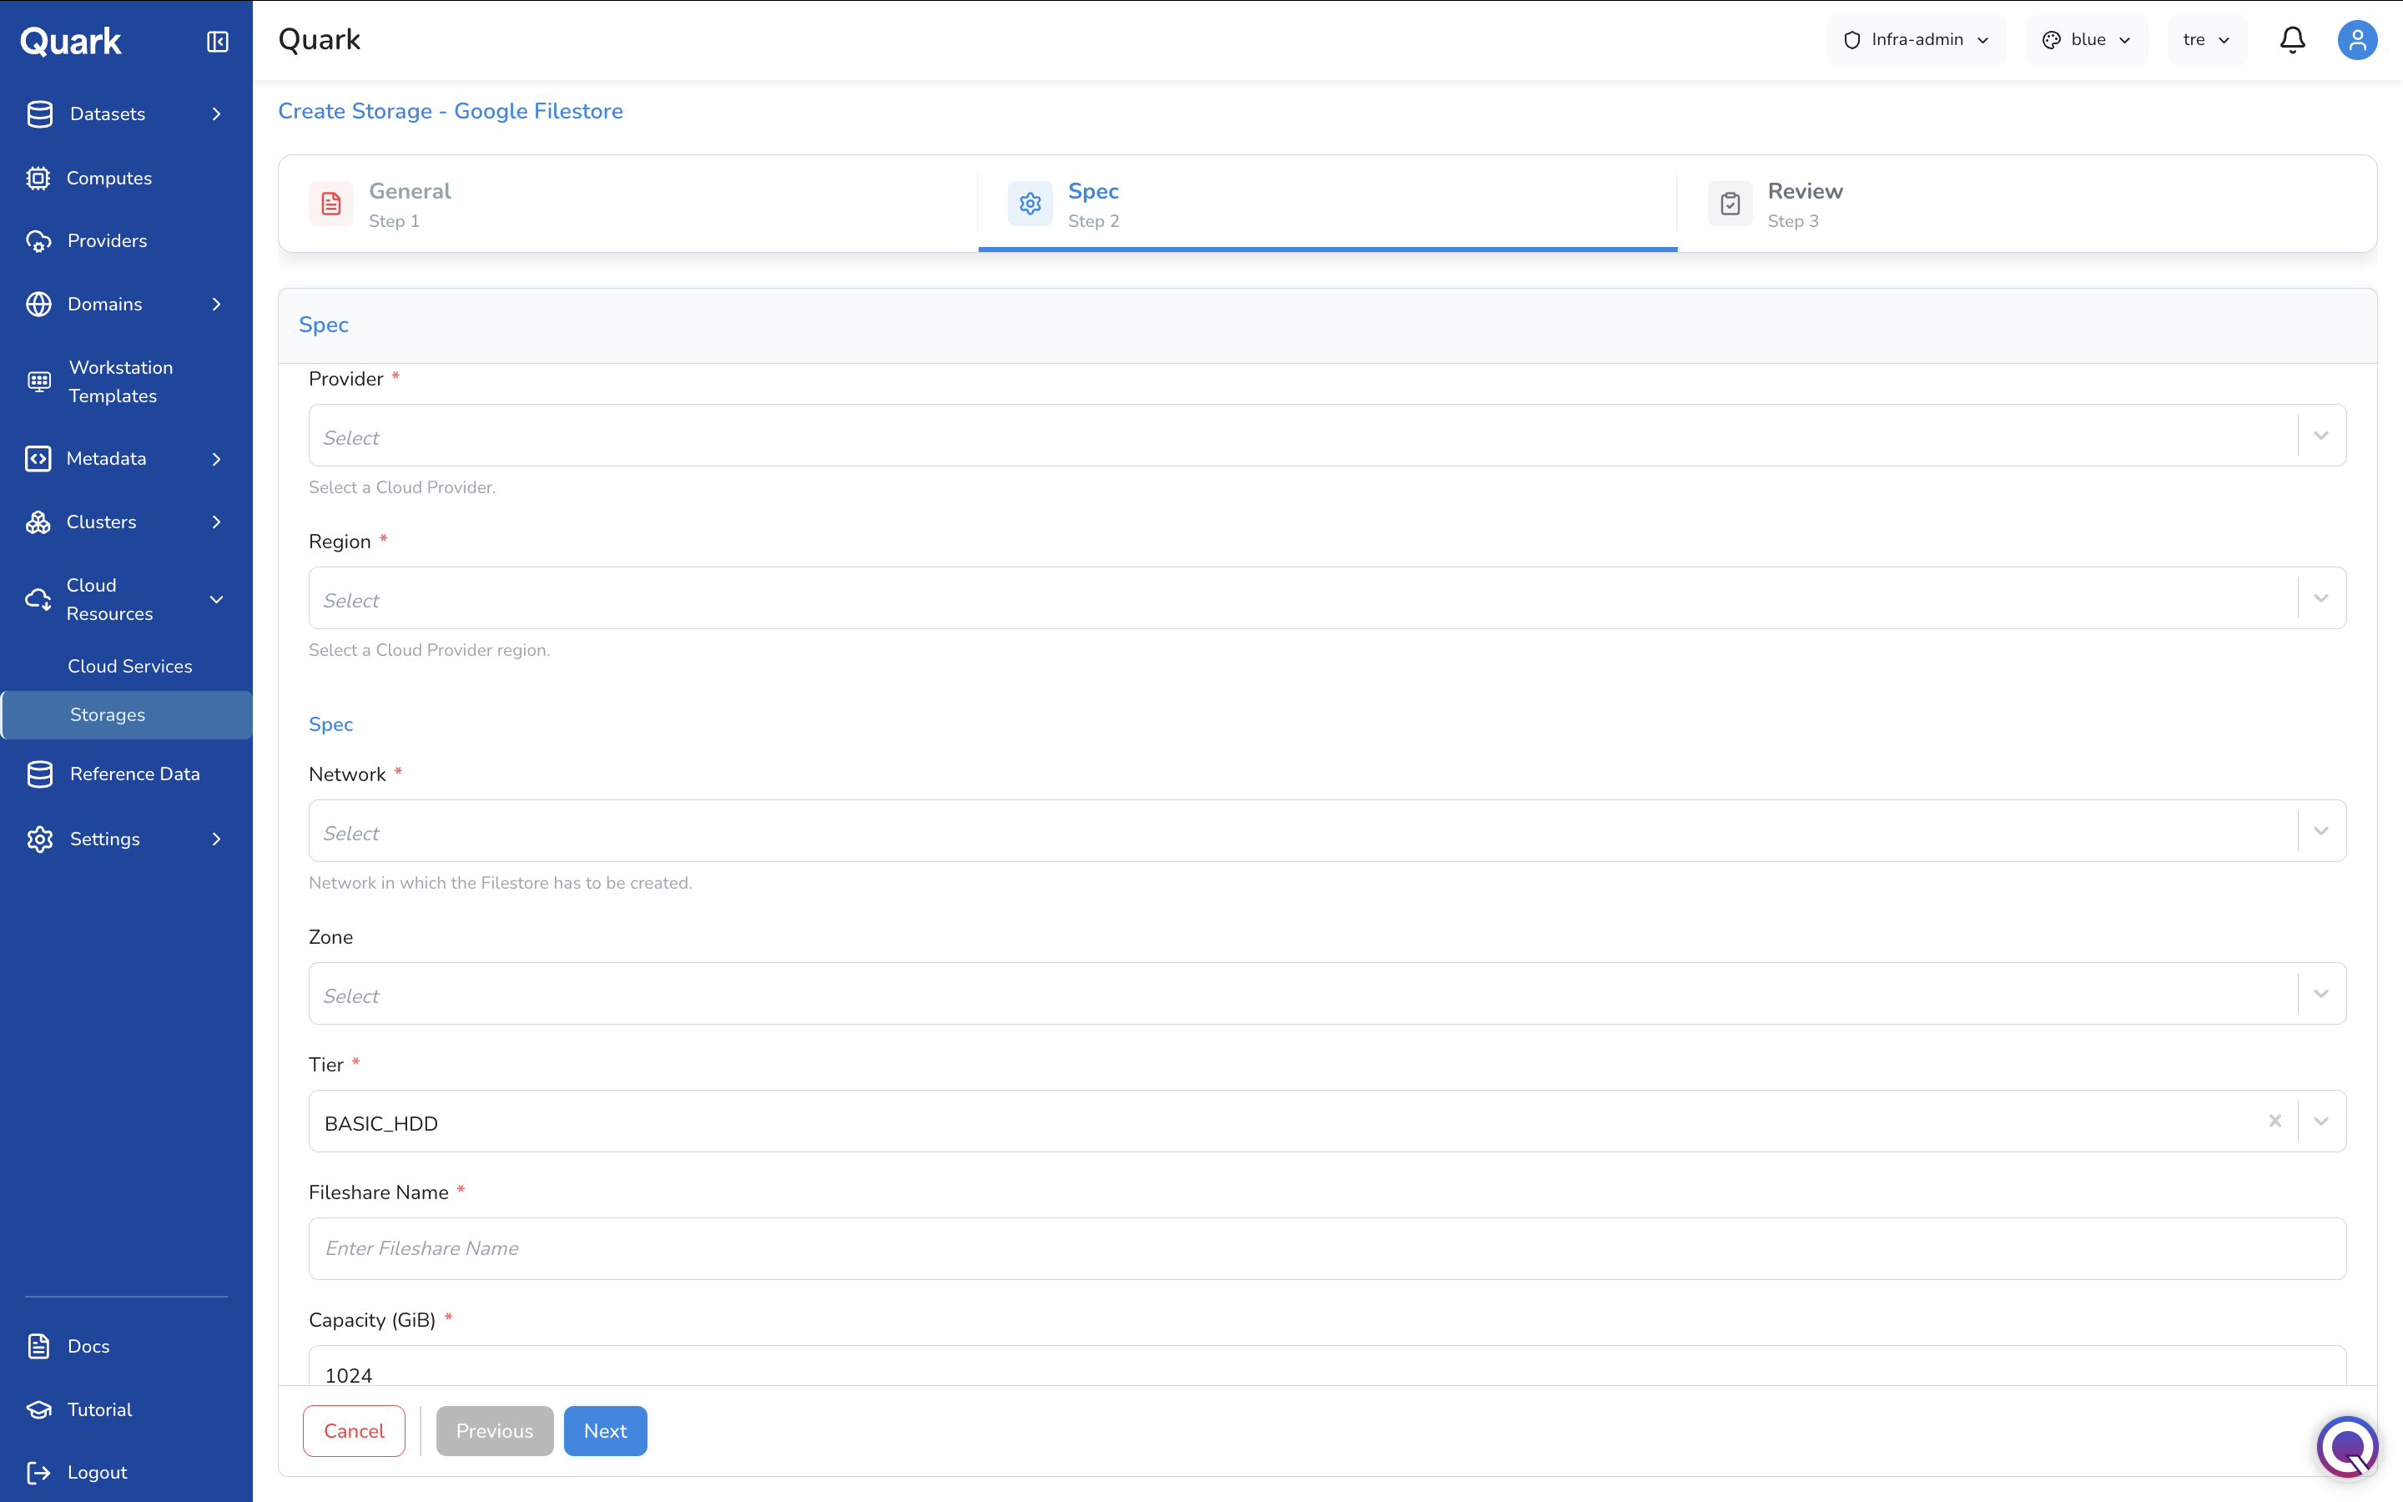Collapse the sidebar with the panel icon
The width and height of the screenshot is (2403, 1502).
(x=218, y=41)
